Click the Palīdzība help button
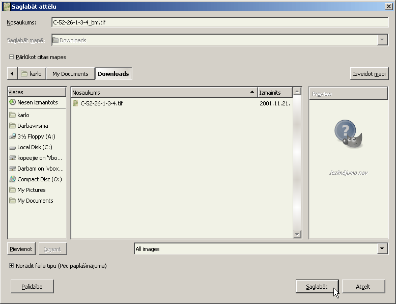The width and height of the screenshot is (396, 304). pyautogui.click(x=32, y=286)
